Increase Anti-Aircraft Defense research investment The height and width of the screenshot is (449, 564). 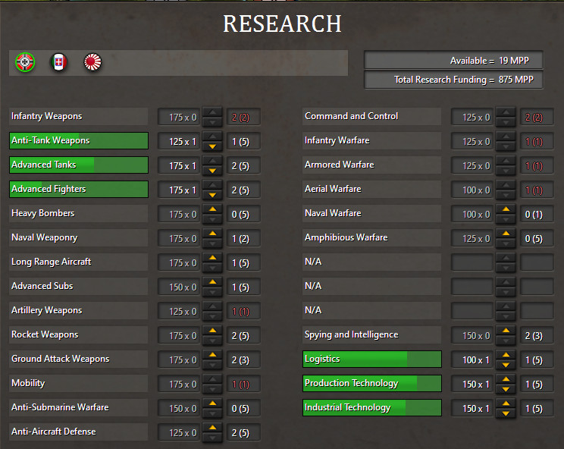(x=212, y=428)
